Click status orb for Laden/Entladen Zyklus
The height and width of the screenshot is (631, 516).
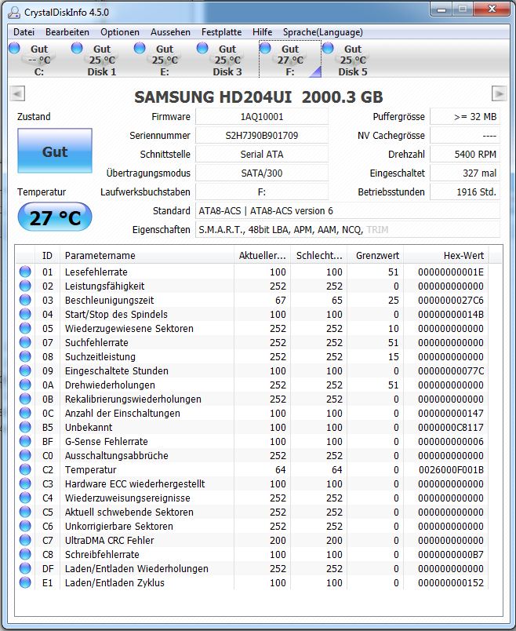25,582
